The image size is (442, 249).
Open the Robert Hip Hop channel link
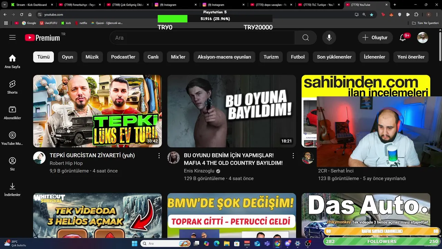point(66,163)
